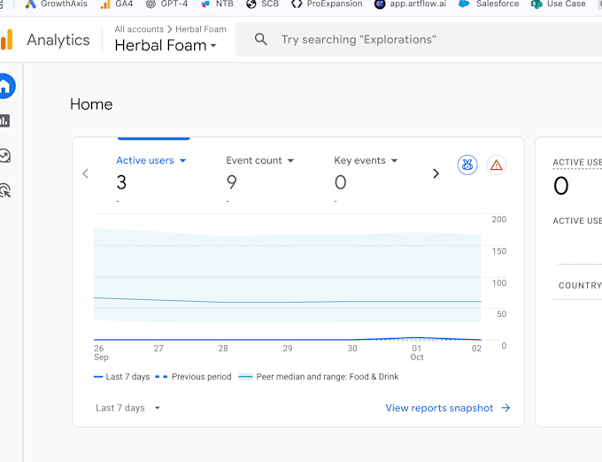This screenshot has height=462, width=602.
Task: Click the View reports snapshot link
Action: click(x=447, y=408)
